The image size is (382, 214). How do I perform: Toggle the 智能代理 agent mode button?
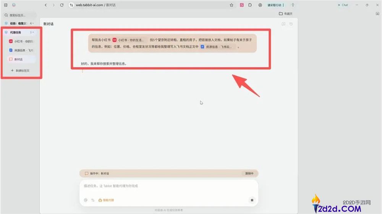coord(106,200)
